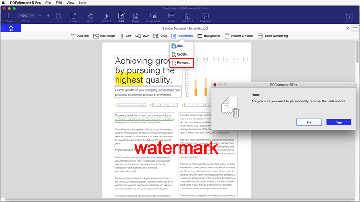Open the Page tools
Image resolution: width=360 pixels, height=202 pixels.
135,18
